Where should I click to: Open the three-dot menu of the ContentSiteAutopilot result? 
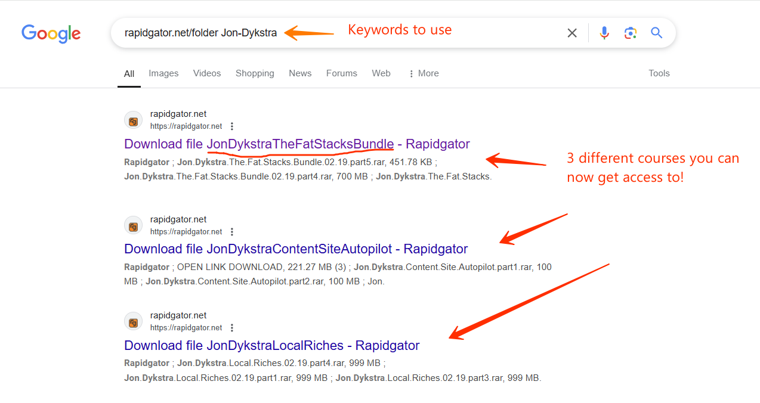tap(232, 232)
